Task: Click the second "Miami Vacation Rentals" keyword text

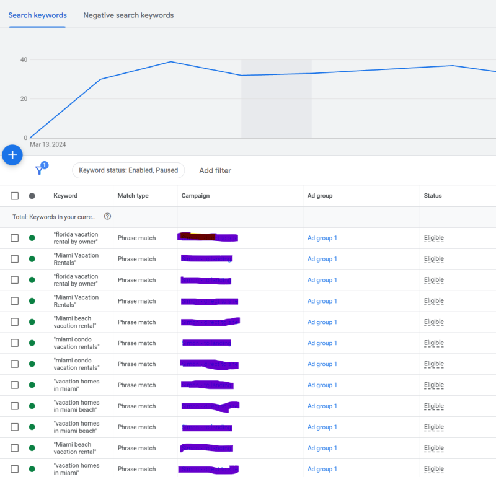Action: 76,301
